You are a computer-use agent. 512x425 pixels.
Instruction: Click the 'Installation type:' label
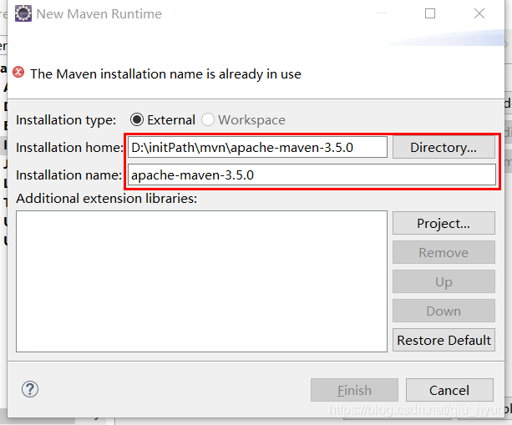pyautogui.click(x=66, y=120)
